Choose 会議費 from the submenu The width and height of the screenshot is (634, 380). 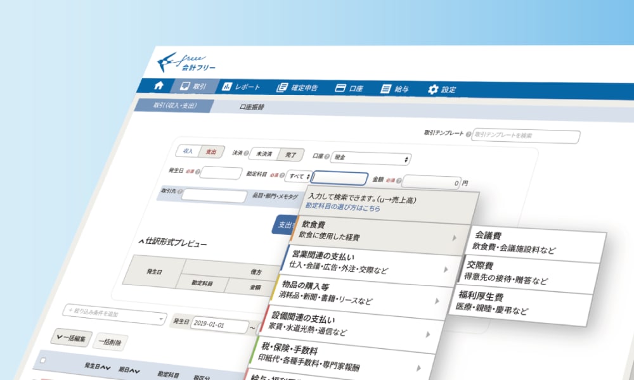536,243
